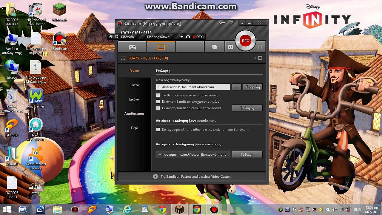Switch to the Bandicam taskbar button
This screenshot has height=215, width=382.
[x=214, y=210]
